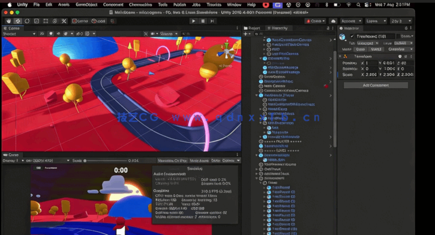Toggle the Stats overlay button
This screenshot has height=235, width=435.
tap(215, 161)
